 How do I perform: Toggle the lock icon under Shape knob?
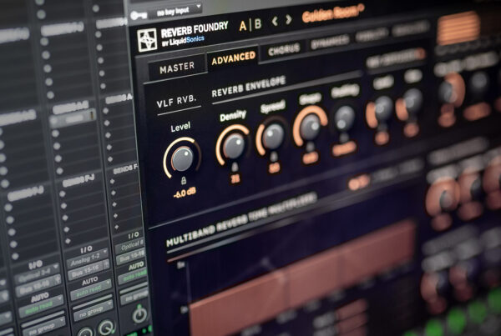pos(310,147)
